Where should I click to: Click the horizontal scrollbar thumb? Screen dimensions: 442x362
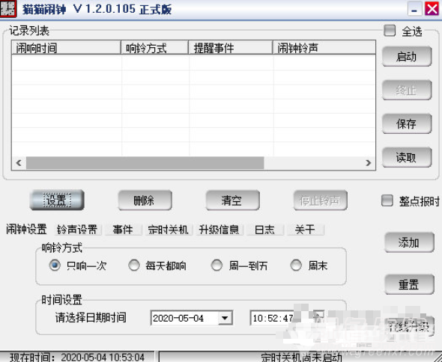(145, 163)
